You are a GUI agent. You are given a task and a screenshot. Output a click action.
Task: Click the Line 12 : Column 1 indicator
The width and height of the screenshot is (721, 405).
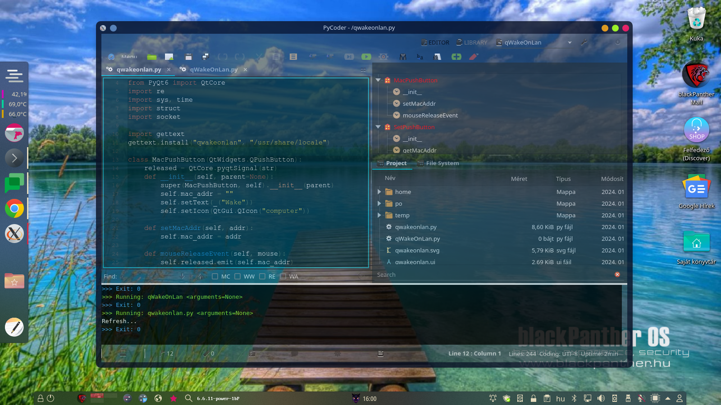coord(475,354)
